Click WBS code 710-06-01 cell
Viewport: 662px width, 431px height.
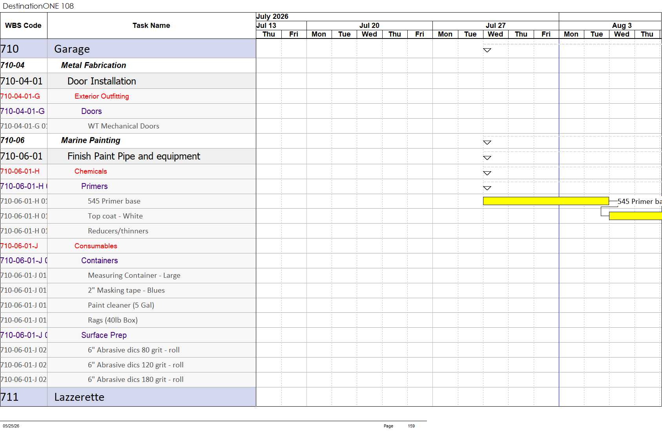point(24,156)
